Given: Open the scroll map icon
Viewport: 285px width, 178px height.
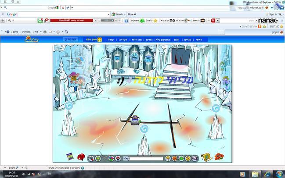Looking at the screenshot, I should [x=206, y=157].
